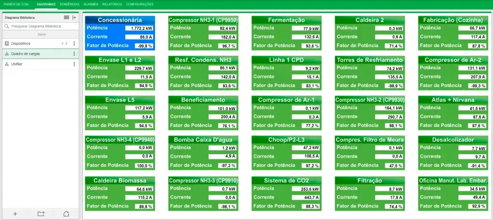Select the Caldeira Biomassa load tile
The height and width of the screenshot is (220, 493).
pyautogui.click(x=120, y=194)
